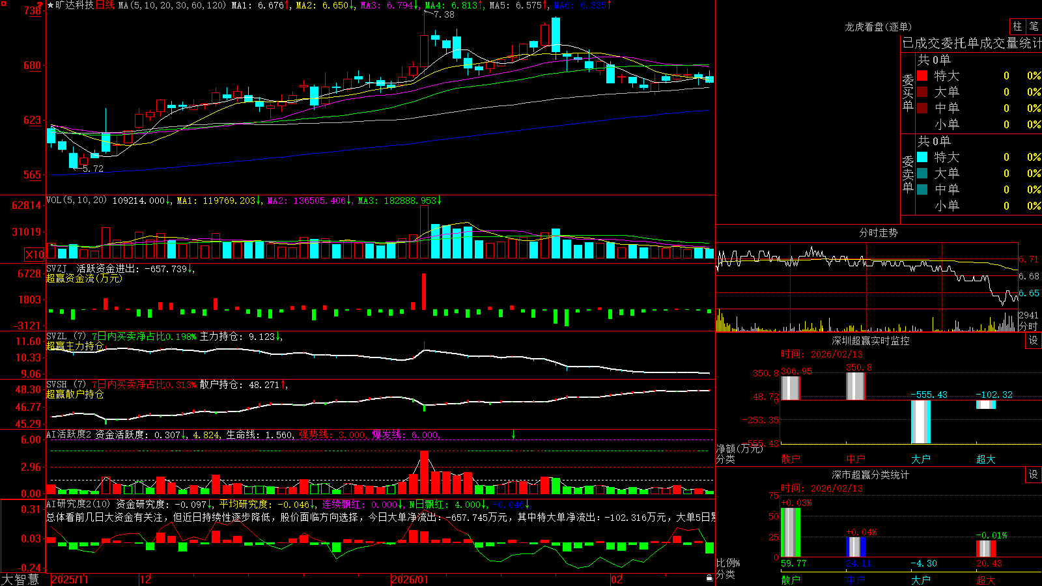Click the lock icon at chart bottom-right
Screen dimensions: 1042x586
pyautogui.click(x=710, y=578)
